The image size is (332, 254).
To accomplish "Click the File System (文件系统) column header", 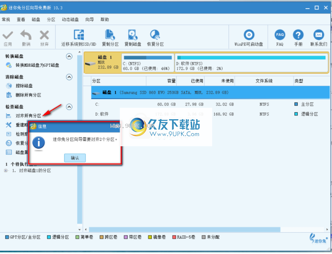I will click(x=264, y=81).
